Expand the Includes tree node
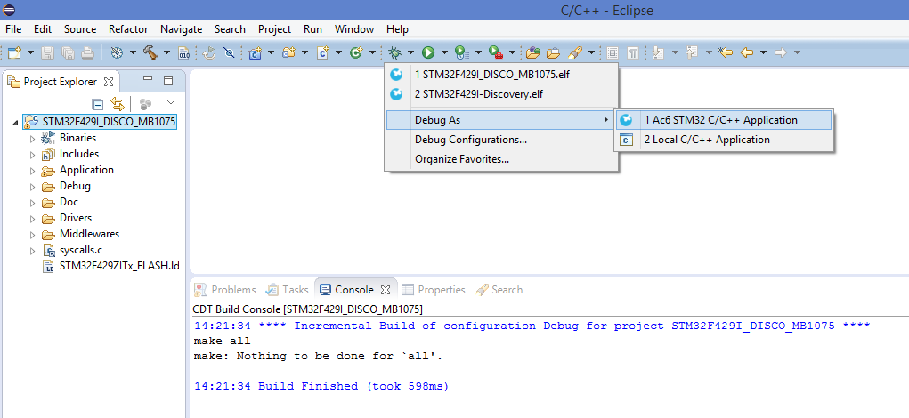The image size is (909, 418). coord(32,155)
